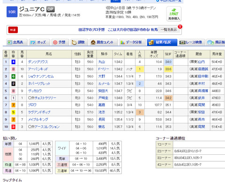Open jockey link ルメール

point(104,83)
